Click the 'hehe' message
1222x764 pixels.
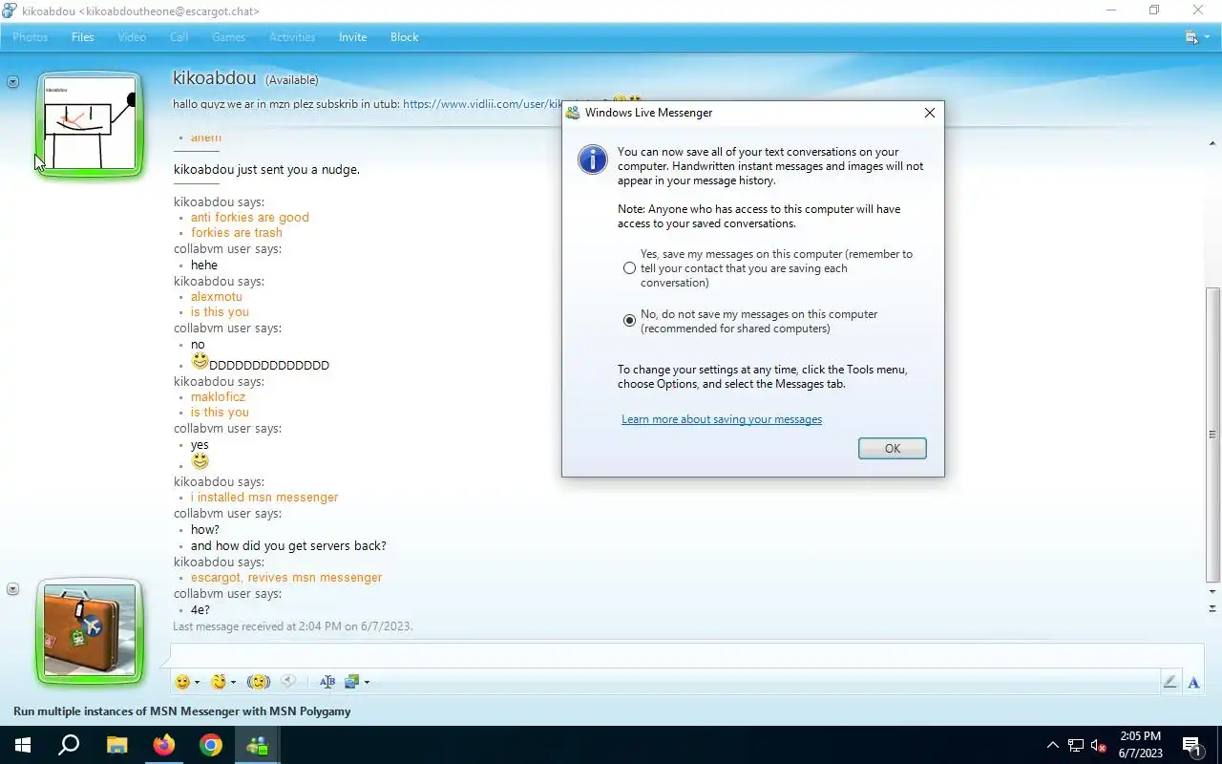tap(204, 265)
